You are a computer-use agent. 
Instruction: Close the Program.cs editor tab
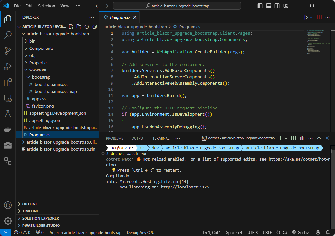135,17
